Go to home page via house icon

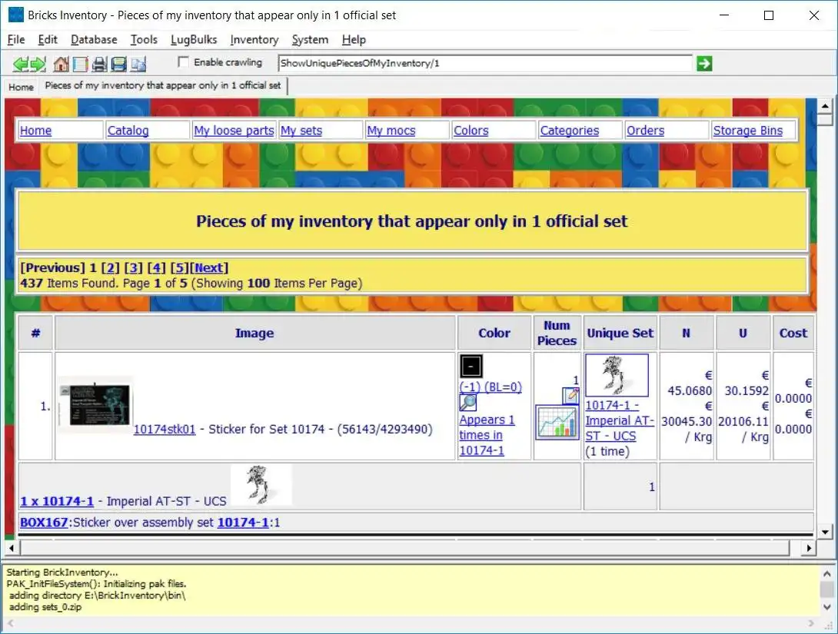click(61, 64)
